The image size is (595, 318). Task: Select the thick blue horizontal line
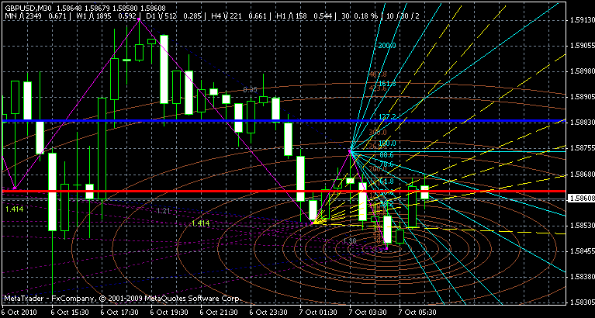(x=282, y=121)
